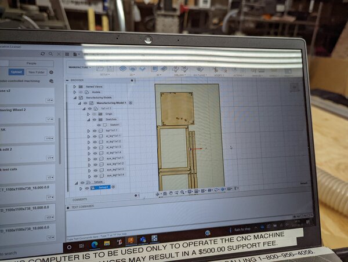Open version dropdown for Steering Wheel 2
Viewport: 348px width, 262px height.
(x=49, y=119)
